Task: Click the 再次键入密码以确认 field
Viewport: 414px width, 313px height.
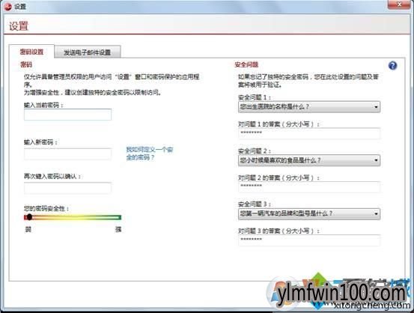Action: coord(67,188)
